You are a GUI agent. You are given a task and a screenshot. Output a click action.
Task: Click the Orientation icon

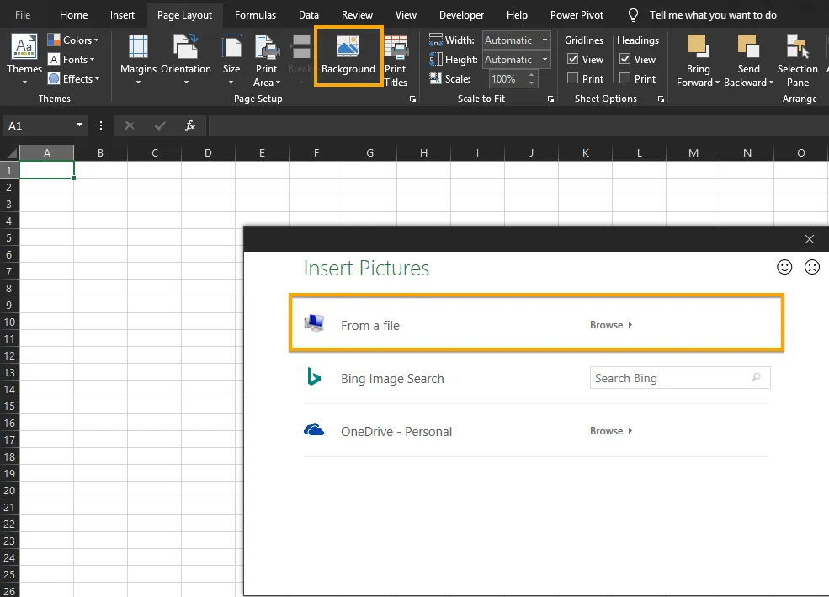click(185, 46)
